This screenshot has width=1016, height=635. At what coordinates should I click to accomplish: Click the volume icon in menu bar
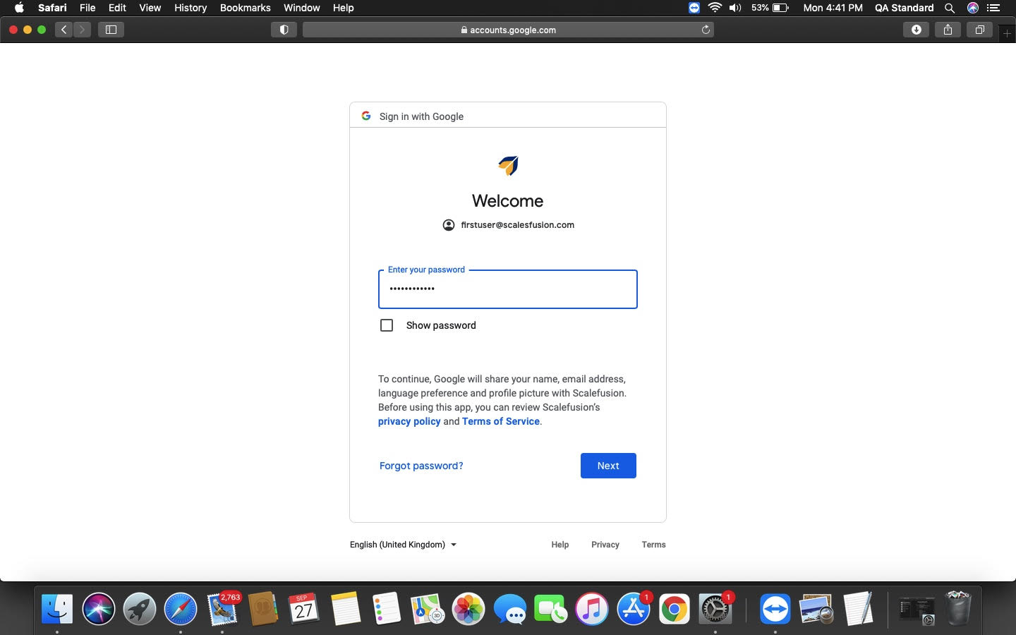click(735, 8)
